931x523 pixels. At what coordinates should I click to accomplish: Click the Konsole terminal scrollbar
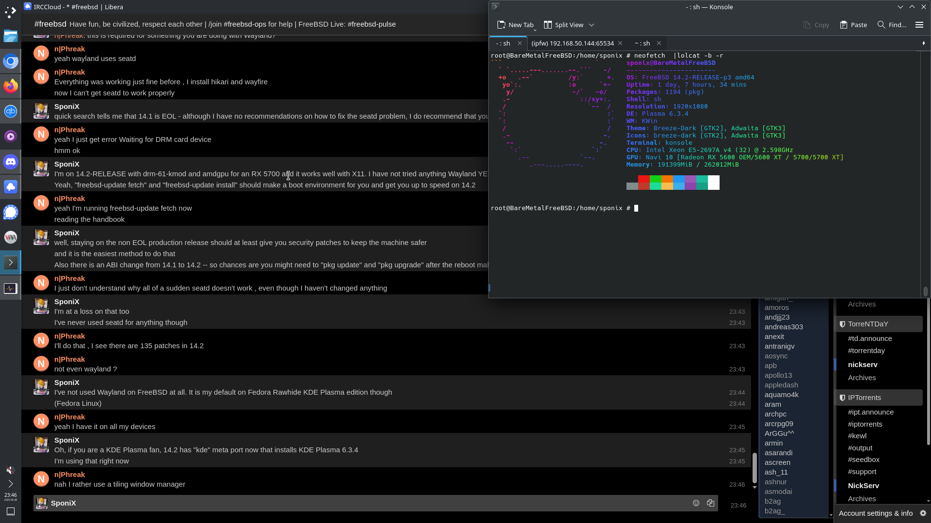coord(925,291)
